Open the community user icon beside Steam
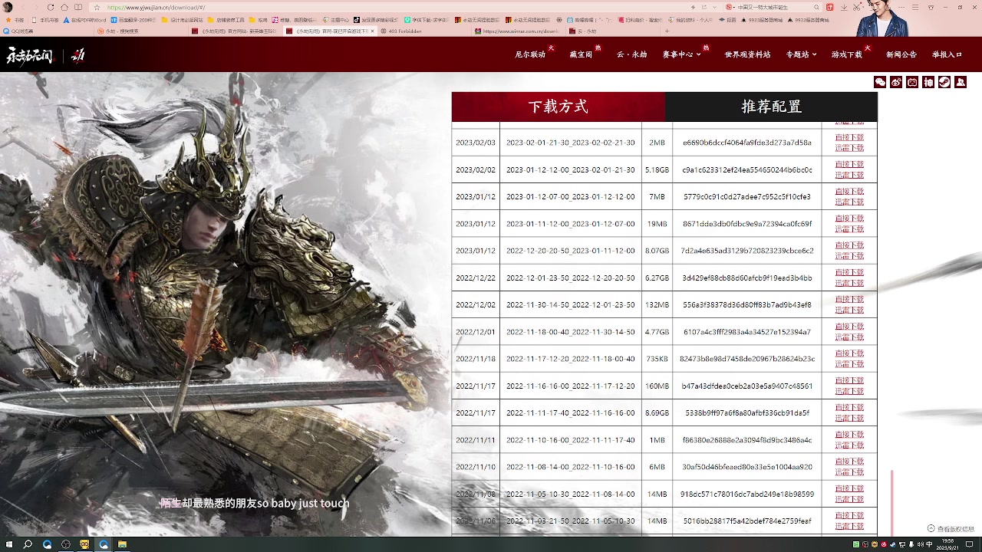Screen dimensions: 982x552 [x=961, y=82]
